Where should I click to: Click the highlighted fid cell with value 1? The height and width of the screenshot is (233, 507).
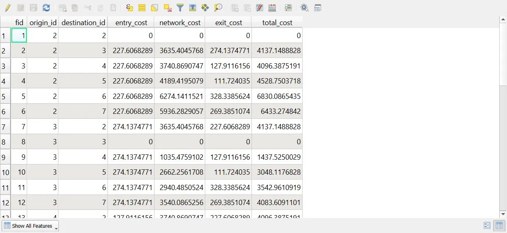[19, 35]
